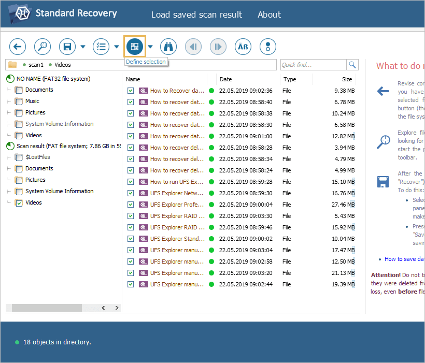Click the previous item navigation arrow icon
This screenshot has height=363, width=425.
pos(193,47)
